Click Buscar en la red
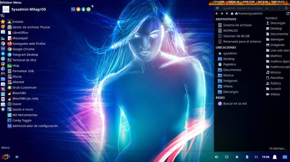 (x=234, y=103)
